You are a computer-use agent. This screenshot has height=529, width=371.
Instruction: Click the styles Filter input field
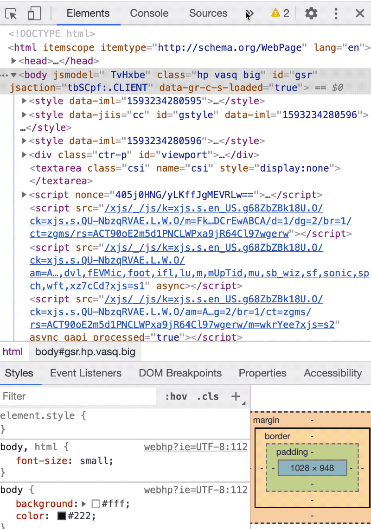point(77,396)
